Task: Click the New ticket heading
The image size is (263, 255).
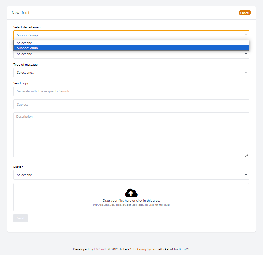Action: click(21, 13)
